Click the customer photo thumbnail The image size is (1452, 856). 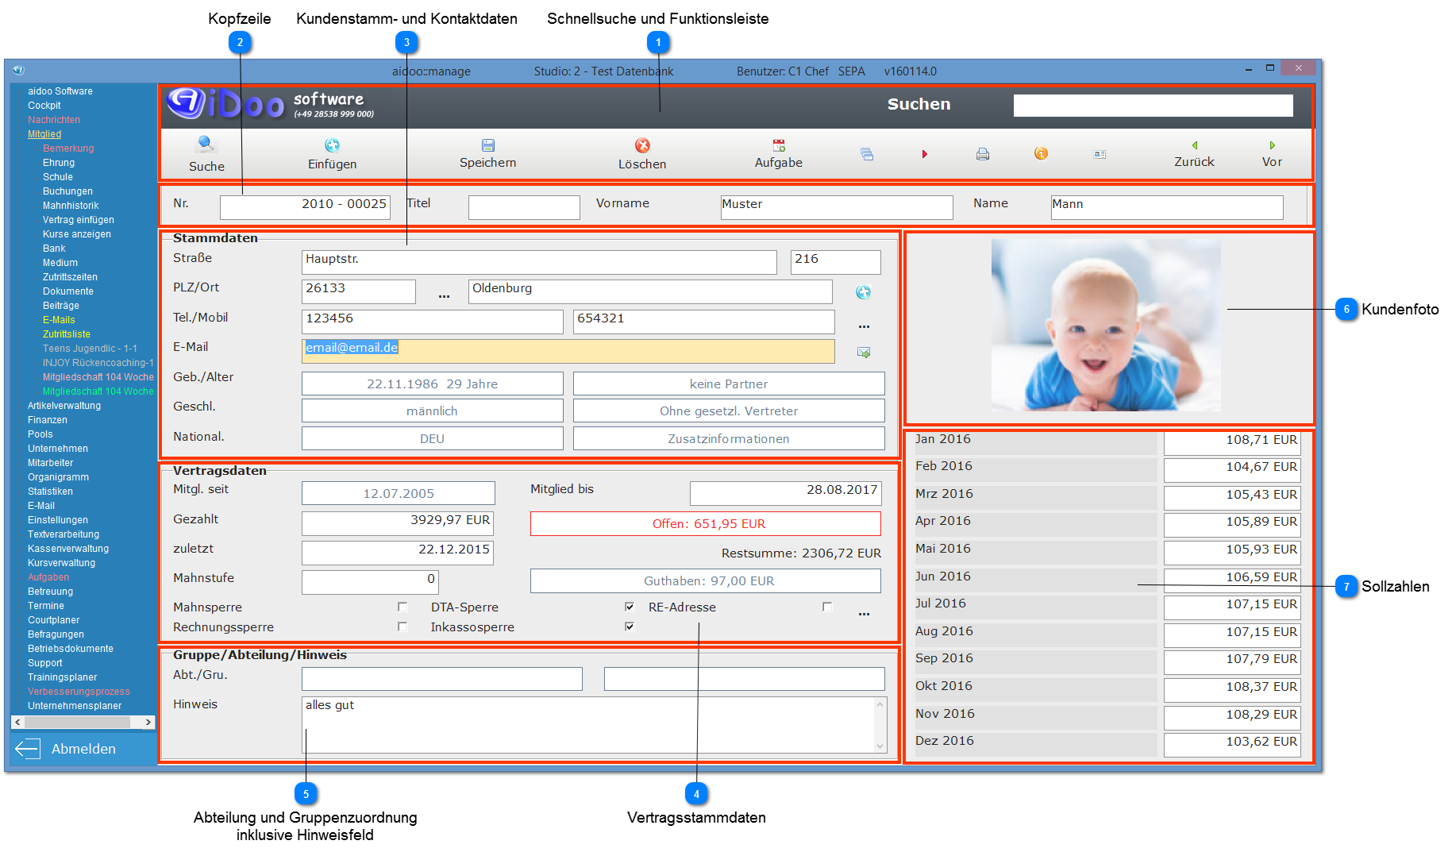pos(1106,325)
